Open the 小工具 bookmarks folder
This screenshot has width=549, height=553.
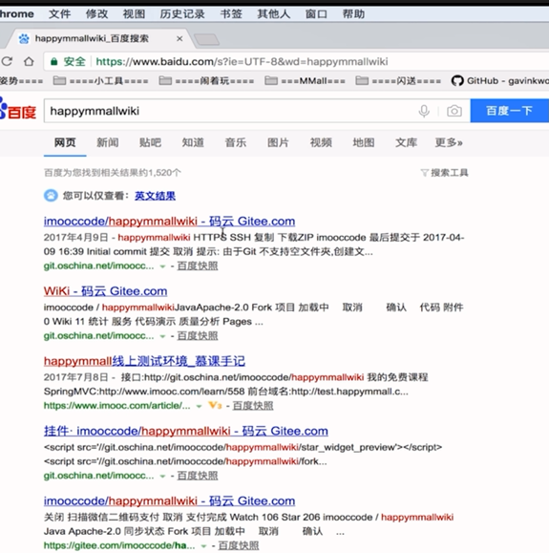click(100, 81)
